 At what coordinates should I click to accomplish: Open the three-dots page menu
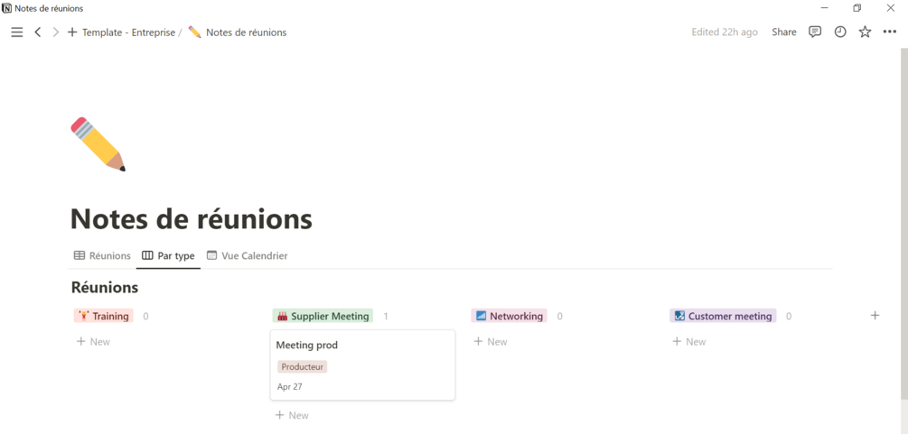click(890, 32)
